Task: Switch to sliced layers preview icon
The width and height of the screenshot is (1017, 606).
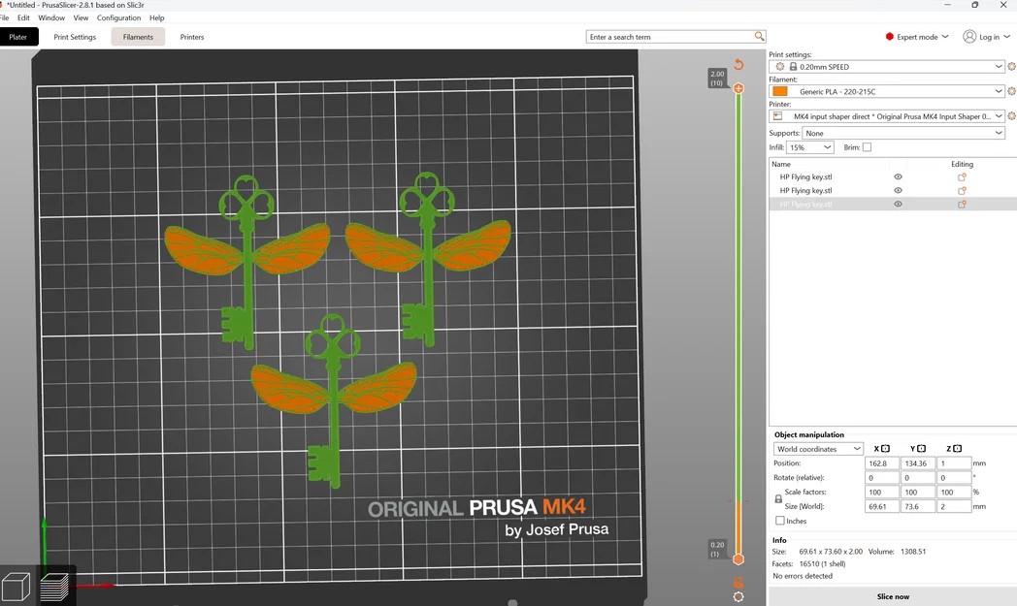Action: pos(53,587)
